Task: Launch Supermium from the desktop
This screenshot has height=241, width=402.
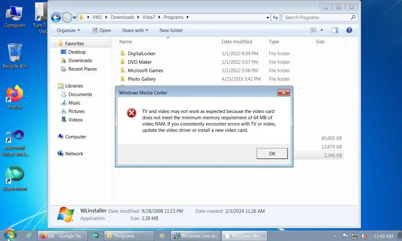Action: 14,178
